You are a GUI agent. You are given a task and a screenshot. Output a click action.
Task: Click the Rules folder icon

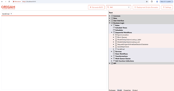tap(114, 25)
